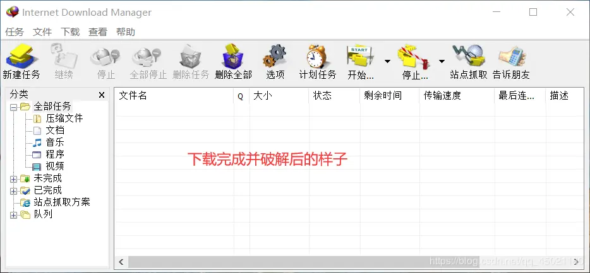590x273 pixels.
Task: Expand the 已完成 tree node
Action: pyautogui.click(x=13, y=191)
